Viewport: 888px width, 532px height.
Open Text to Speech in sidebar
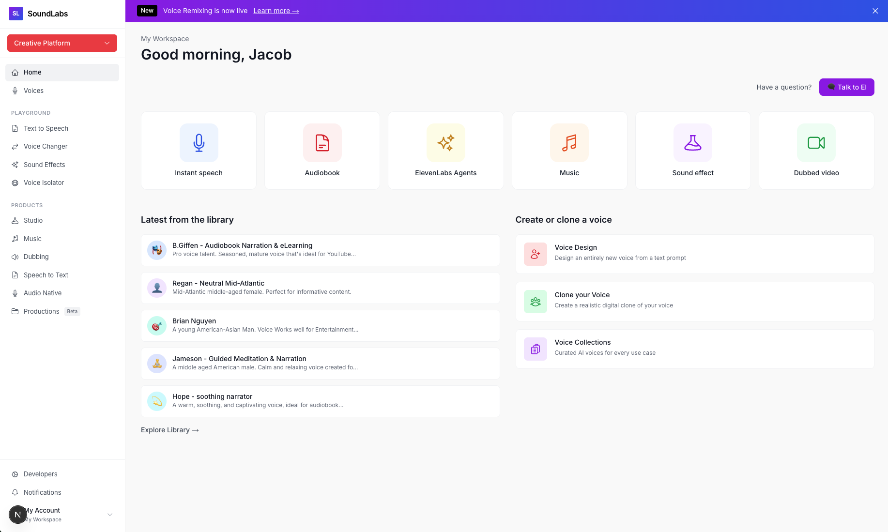tap(46, 128)
